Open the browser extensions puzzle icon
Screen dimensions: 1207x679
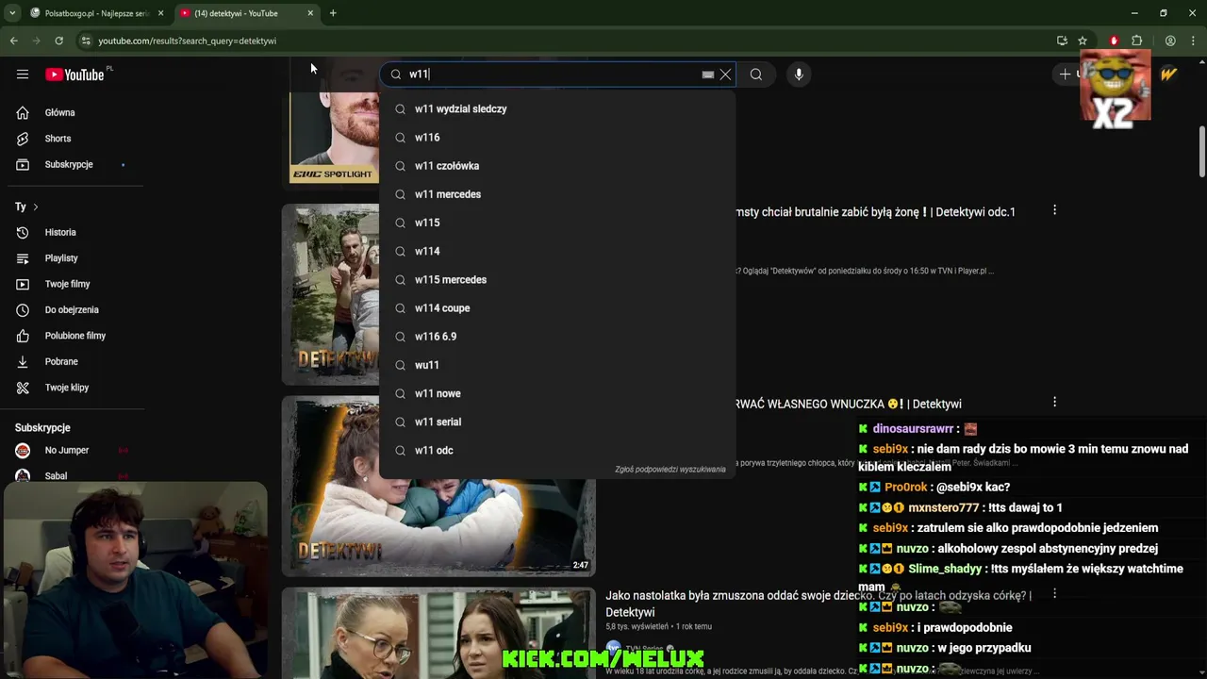click(x=1136, y=41)
